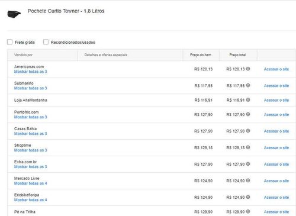The width and height of the screenshot is (296, 216).
Task: Click info icon beside Casas Bahia total price
Action: tap(248, 131)
